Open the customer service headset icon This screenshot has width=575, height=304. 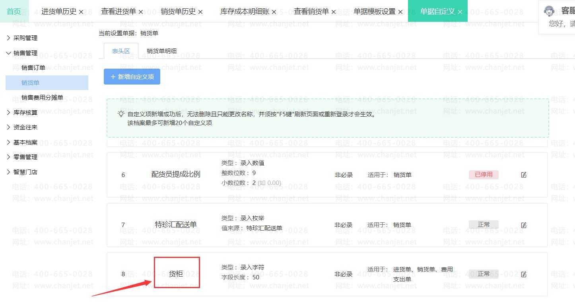pos(549,11)
